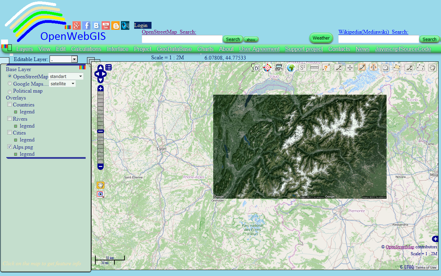The image size is (441, 276).
Task: Click the yellow hand pan button left of map
Action: 101,185
